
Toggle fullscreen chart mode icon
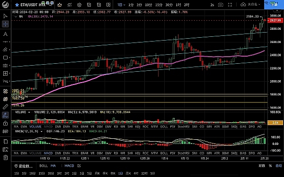pos(230,5)
